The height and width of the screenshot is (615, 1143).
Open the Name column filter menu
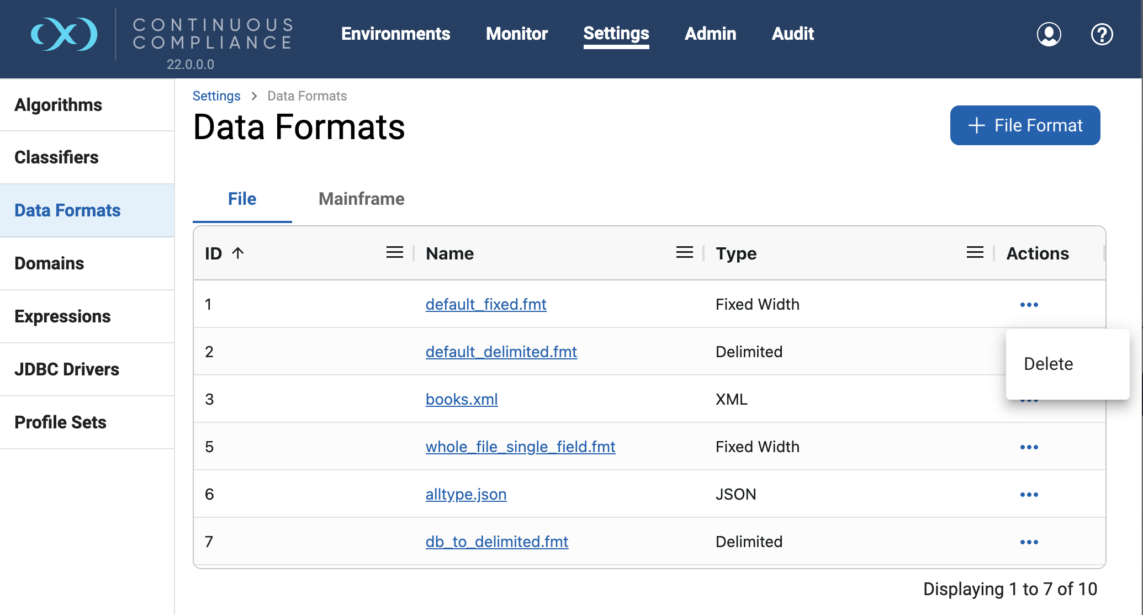[684, 253]
